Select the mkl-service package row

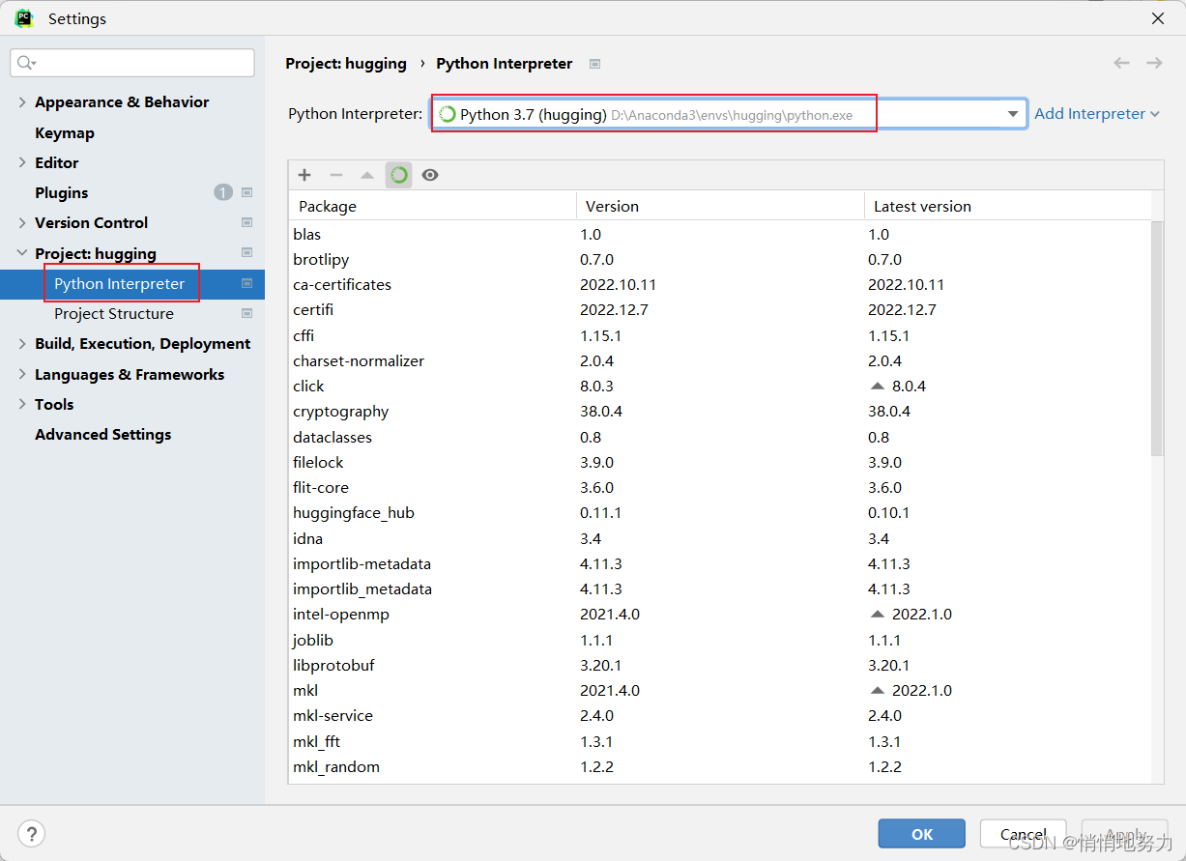click(x=720, y=715)
